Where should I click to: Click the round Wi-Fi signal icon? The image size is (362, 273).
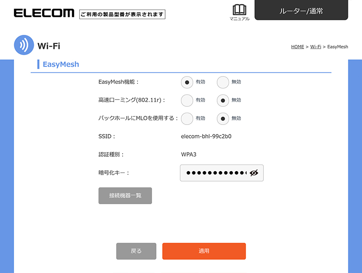click(x=24, y=46)
